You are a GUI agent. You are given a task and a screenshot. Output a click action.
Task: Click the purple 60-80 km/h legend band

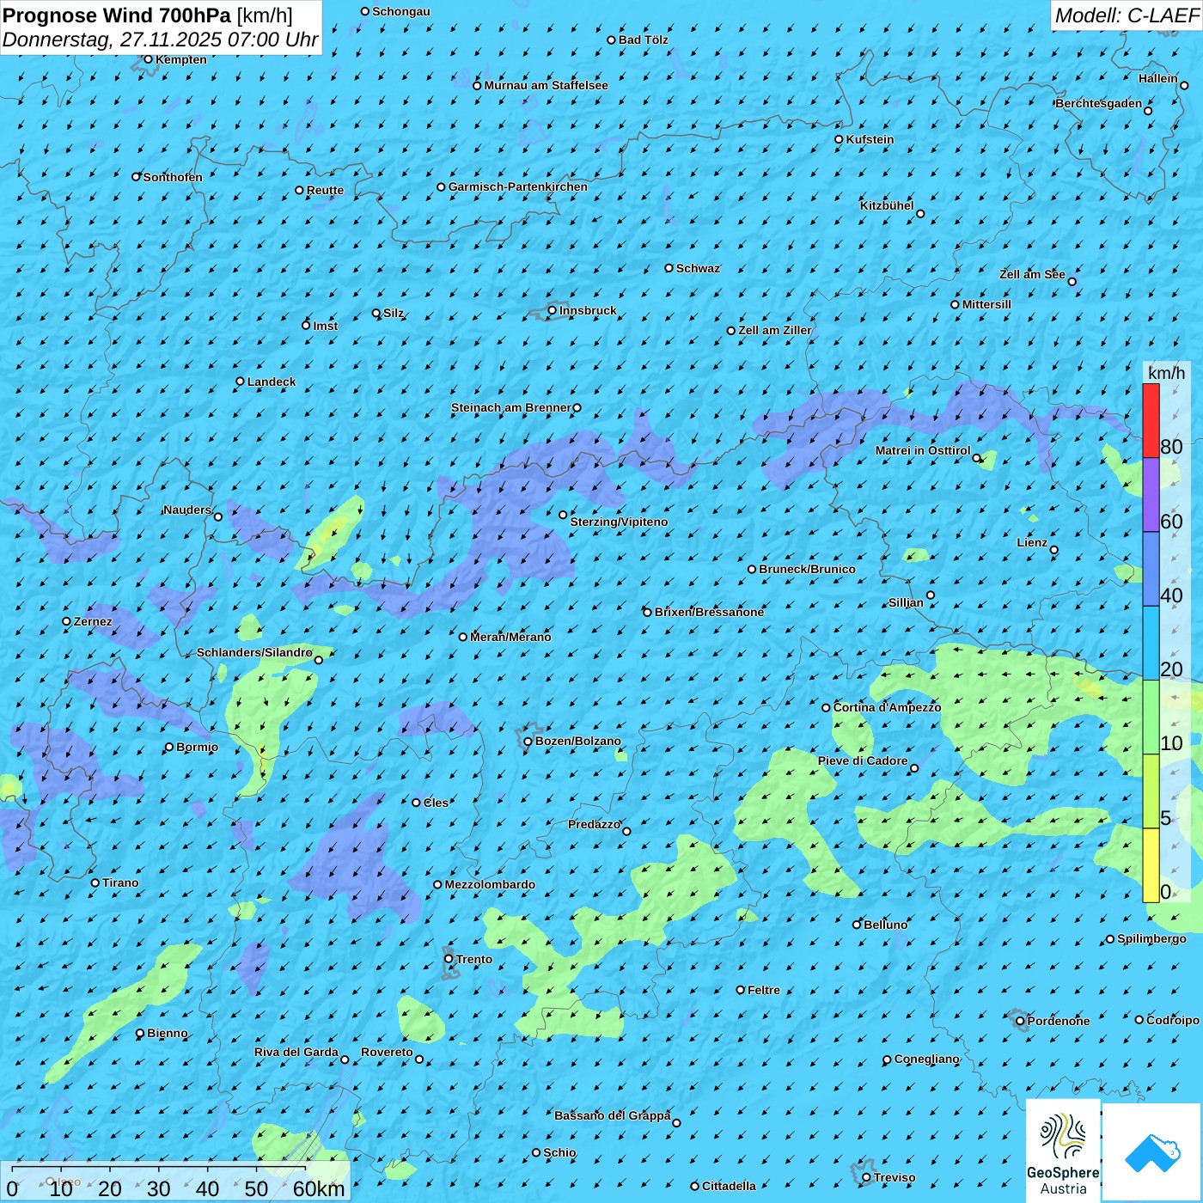(x=1151, y=495)
